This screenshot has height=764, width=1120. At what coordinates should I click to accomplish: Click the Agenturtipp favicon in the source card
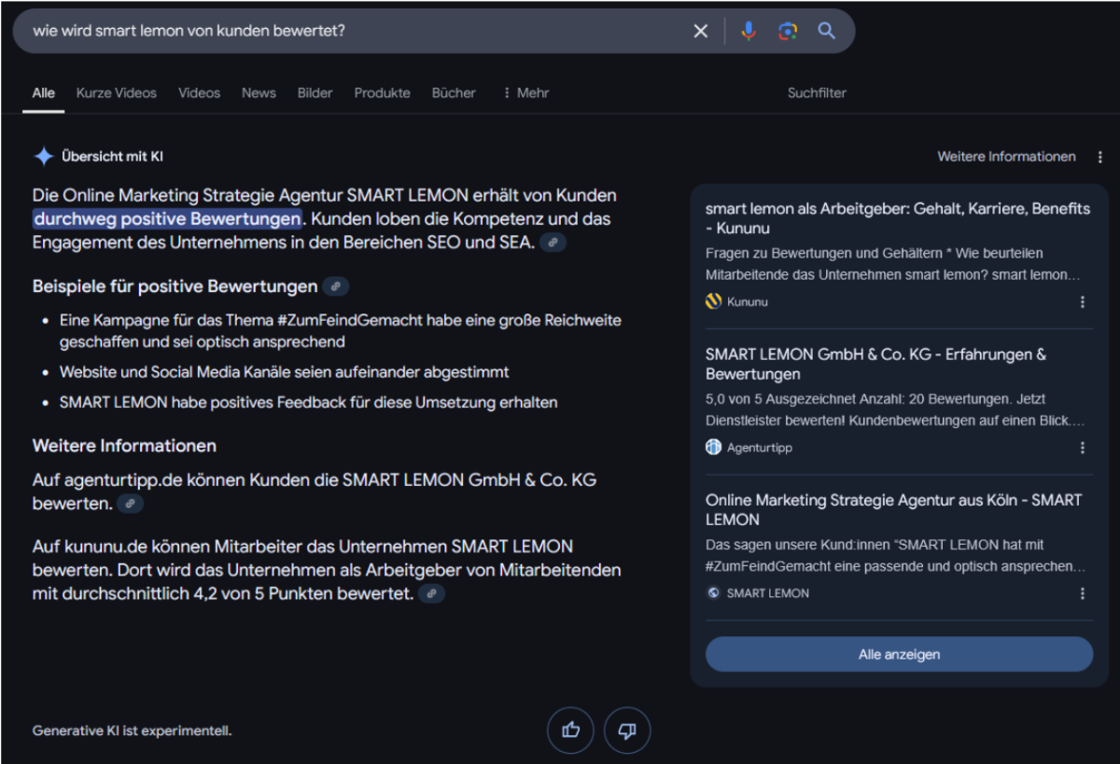click(714, 447)
